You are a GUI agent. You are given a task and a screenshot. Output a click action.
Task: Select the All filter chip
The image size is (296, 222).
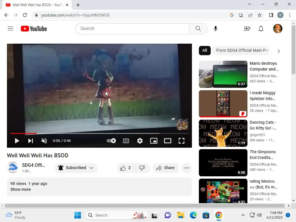coord(205,50)
